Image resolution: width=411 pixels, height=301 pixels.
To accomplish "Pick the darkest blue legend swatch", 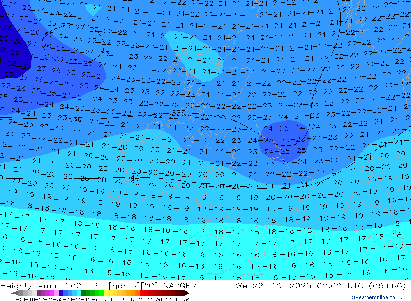I will coord(61,293).
